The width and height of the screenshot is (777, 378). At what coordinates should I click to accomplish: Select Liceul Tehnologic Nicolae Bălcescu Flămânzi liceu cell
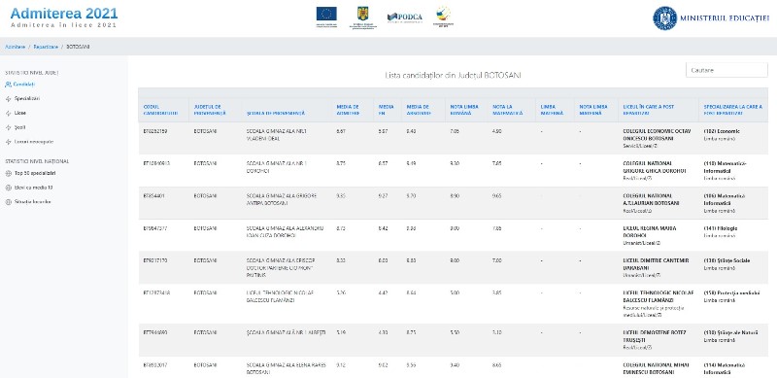[x=659, y=303]
